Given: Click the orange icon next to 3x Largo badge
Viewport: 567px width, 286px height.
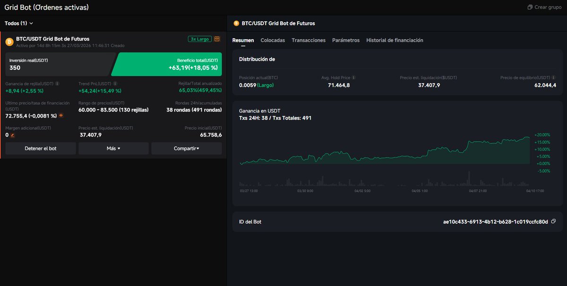Looking at the screenshot, I should [x=217, y=39].
